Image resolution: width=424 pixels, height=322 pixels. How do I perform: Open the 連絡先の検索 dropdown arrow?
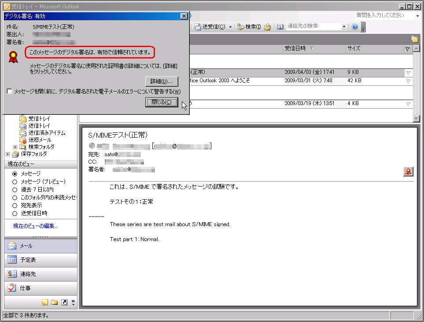(x=344, y=26)
